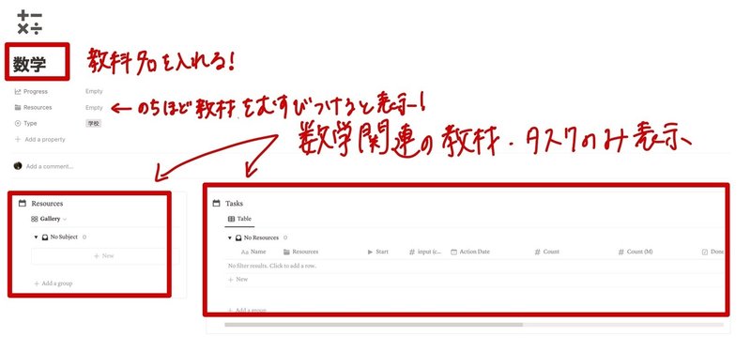751x352 pixels.
Task: Focus the Add a comment field
Action: pos(50,167)
